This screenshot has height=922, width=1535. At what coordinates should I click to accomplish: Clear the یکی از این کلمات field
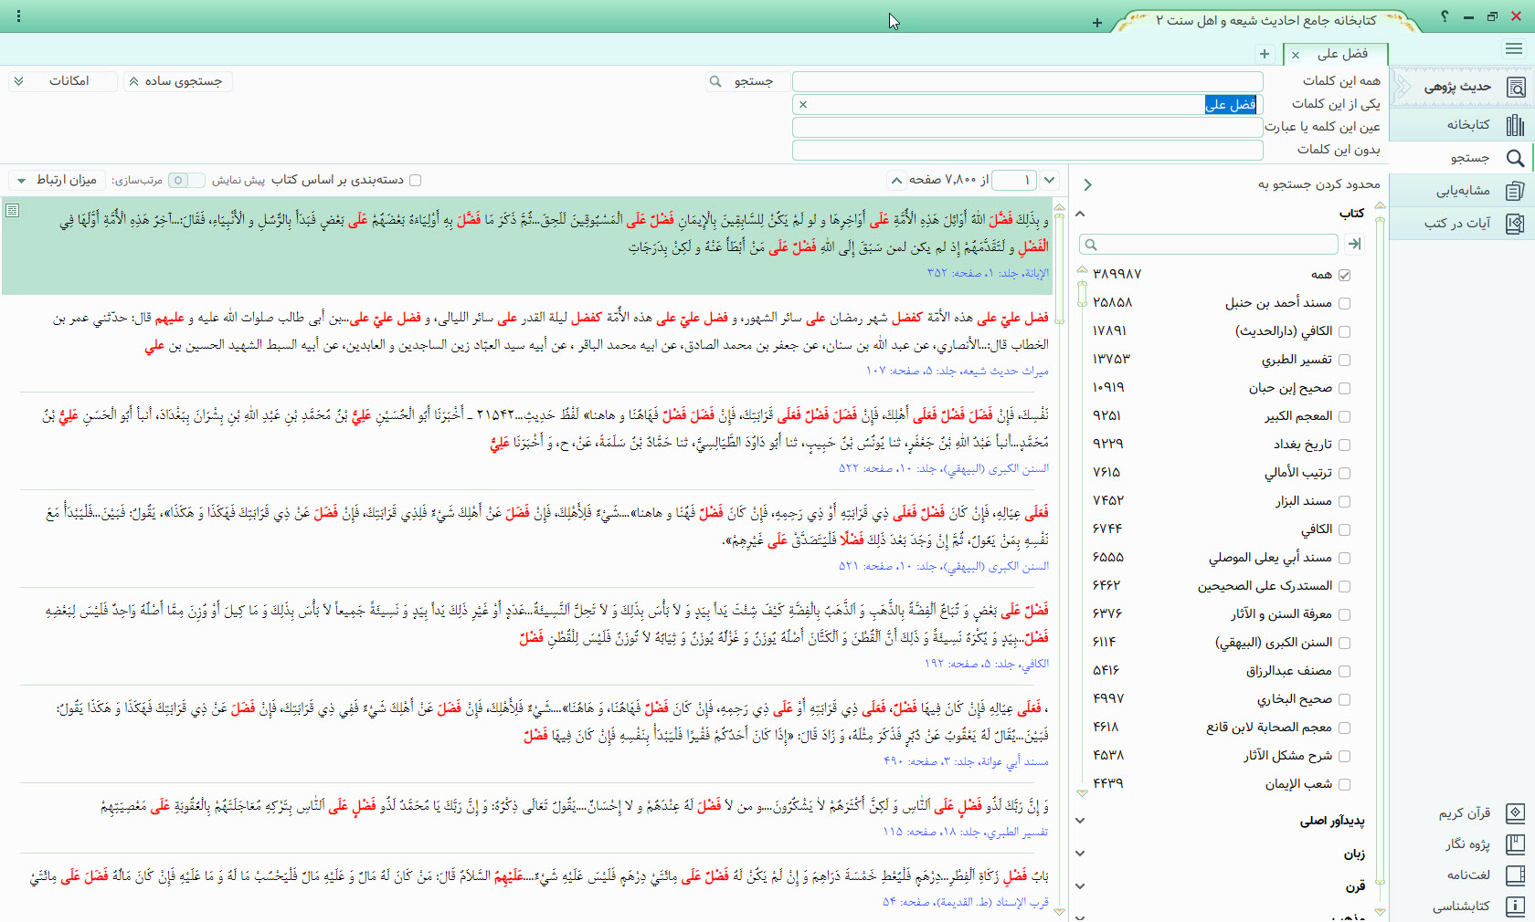click(803, 105)
